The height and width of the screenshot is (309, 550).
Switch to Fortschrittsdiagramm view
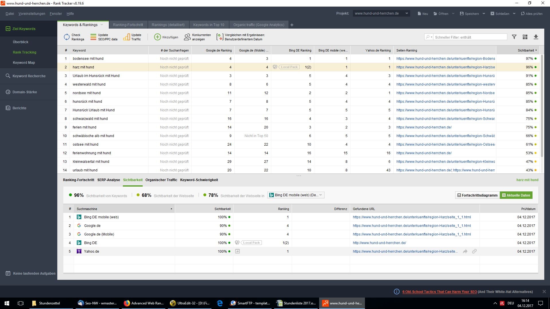tap(477, 195)
